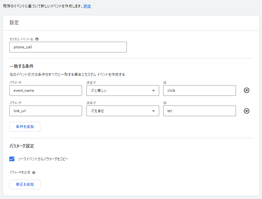Click the arrow on the 次を含む operator
The width and height of the screenshot is (262, 199).
[x=153, y=111]
